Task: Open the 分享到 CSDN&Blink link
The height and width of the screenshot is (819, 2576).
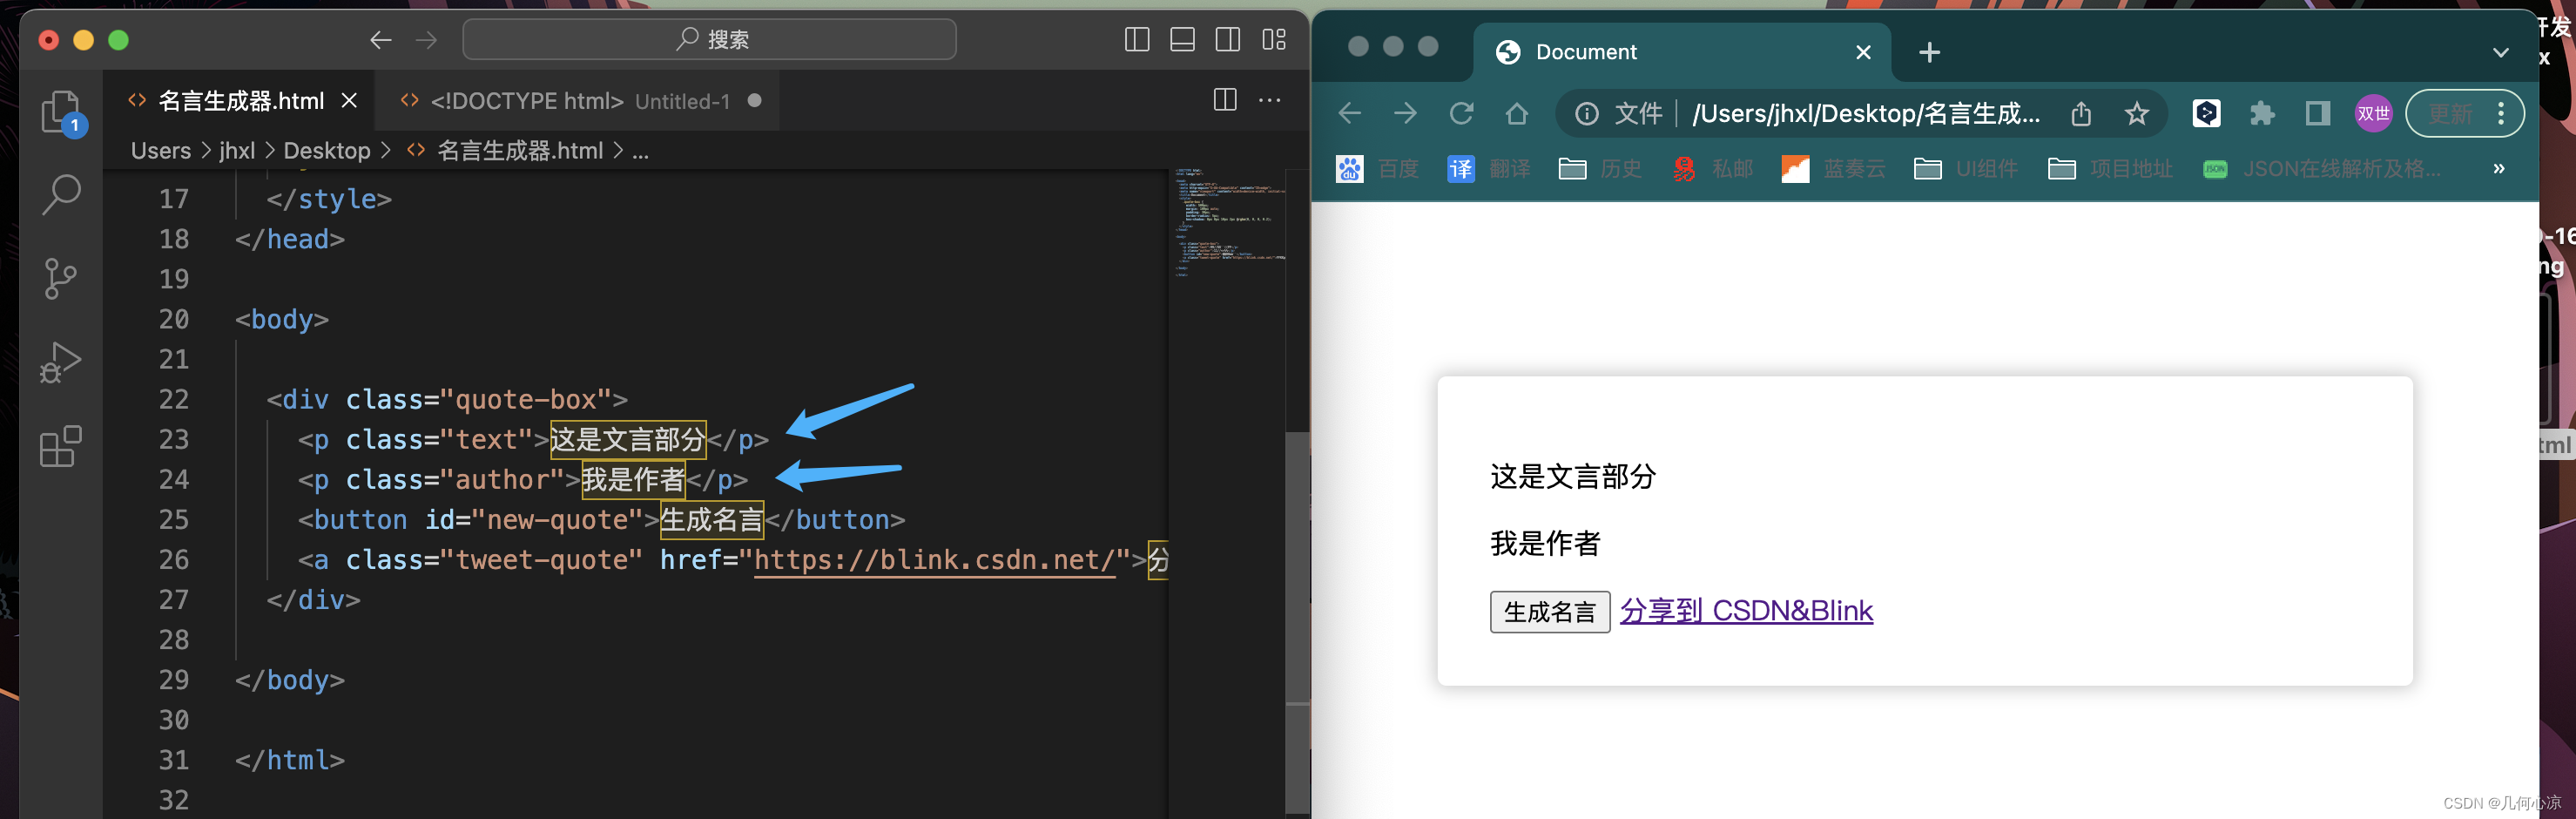Action: 1746,611
